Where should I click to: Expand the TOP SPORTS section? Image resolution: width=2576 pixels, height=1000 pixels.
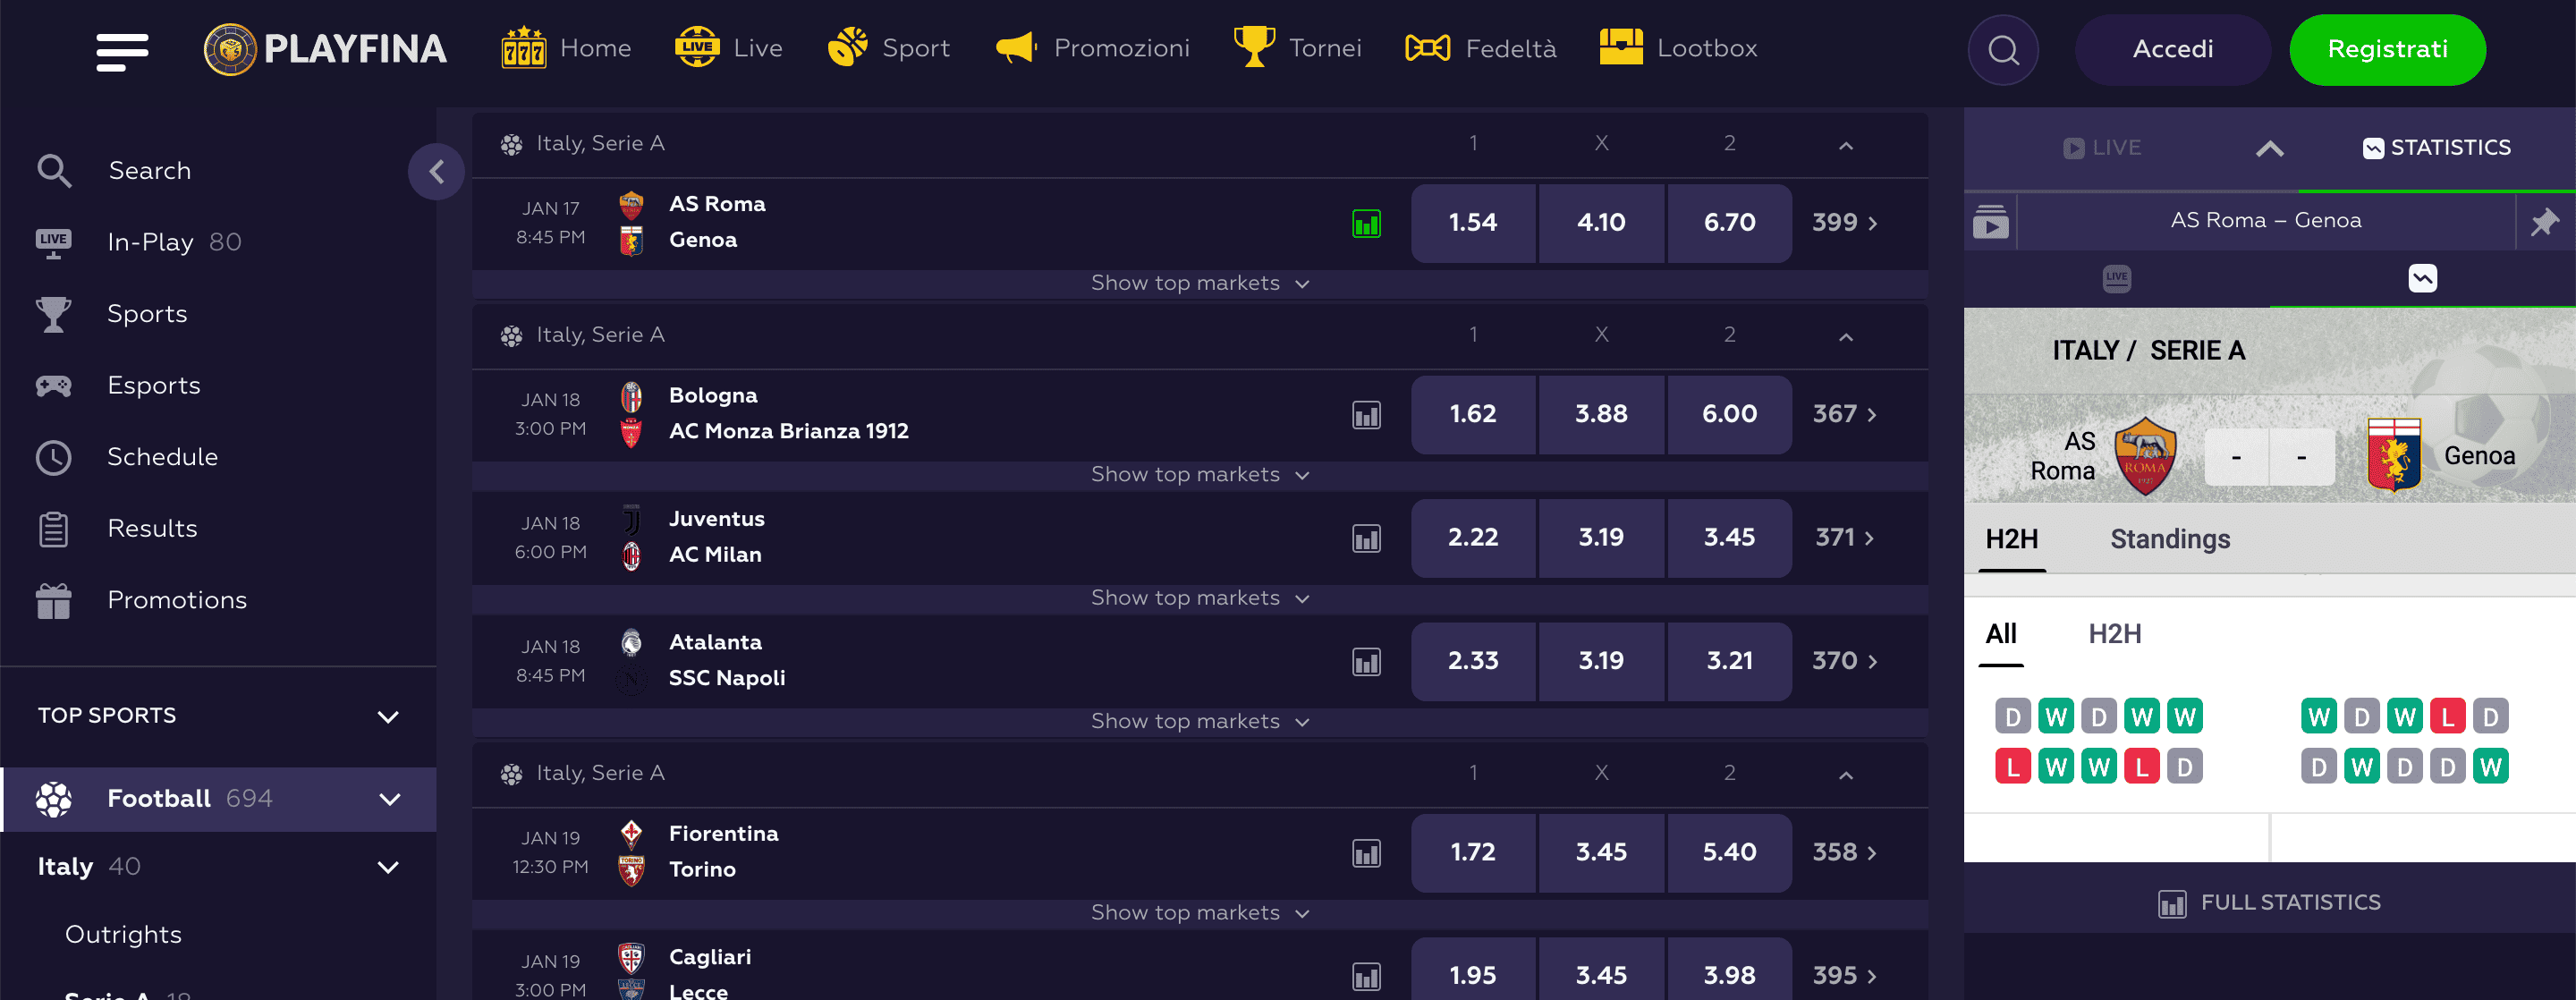(389, 716)
